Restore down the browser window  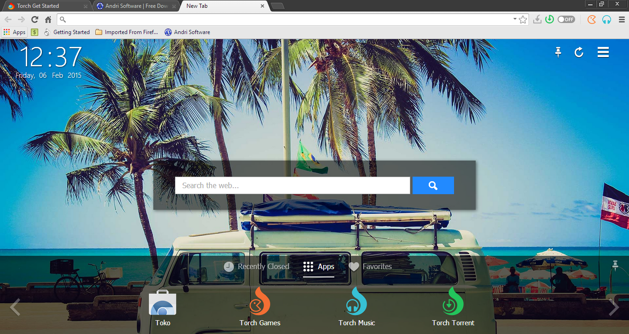point(601,4)
